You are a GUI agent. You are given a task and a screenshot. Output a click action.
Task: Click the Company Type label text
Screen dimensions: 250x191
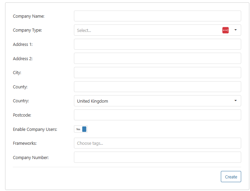point(27,30)
